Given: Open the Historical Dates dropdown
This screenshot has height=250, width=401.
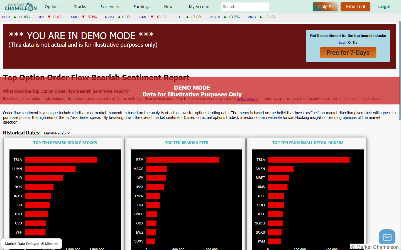Looking at the screenshot, I should [x=57, y=133].
